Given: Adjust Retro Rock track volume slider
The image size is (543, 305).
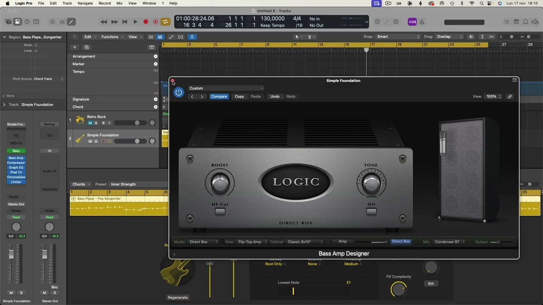Looking at the screenshot, I should point(130,123).
